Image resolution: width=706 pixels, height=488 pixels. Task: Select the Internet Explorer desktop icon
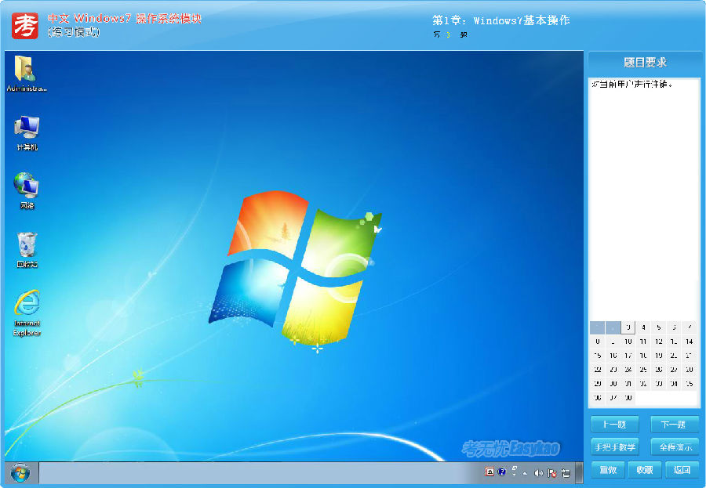click(27, 313)
